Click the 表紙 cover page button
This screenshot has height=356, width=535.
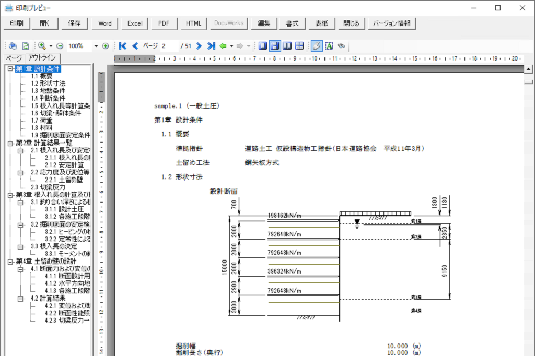pyautogui.click(x=322, y=23)
